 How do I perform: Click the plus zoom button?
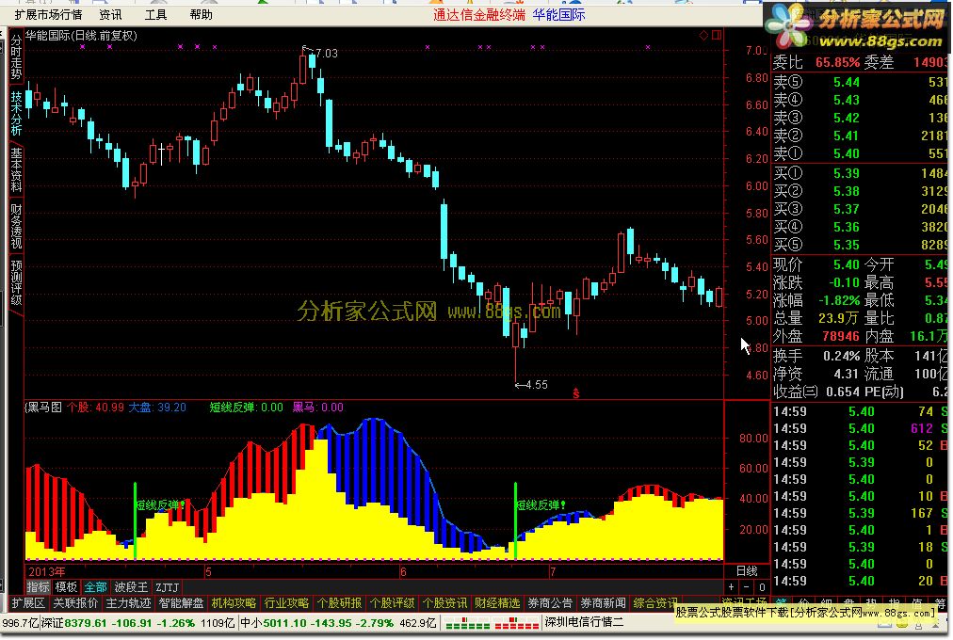(731, 587)
